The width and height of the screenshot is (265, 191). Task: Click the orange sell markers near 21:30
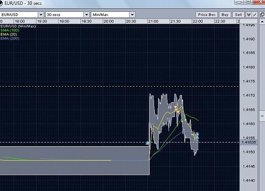coord(177,109)
